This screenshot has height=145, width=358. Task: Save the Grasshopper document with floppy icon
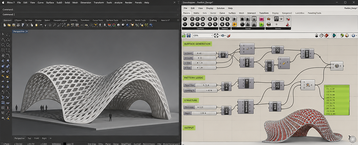pos(189,36)
